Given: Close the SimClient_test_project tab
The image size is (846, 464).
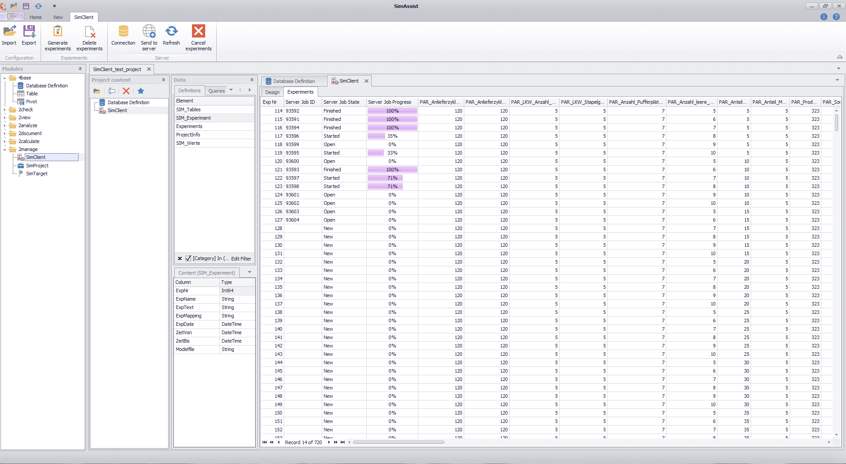Looking at the screenshot, I should [149, 69].
